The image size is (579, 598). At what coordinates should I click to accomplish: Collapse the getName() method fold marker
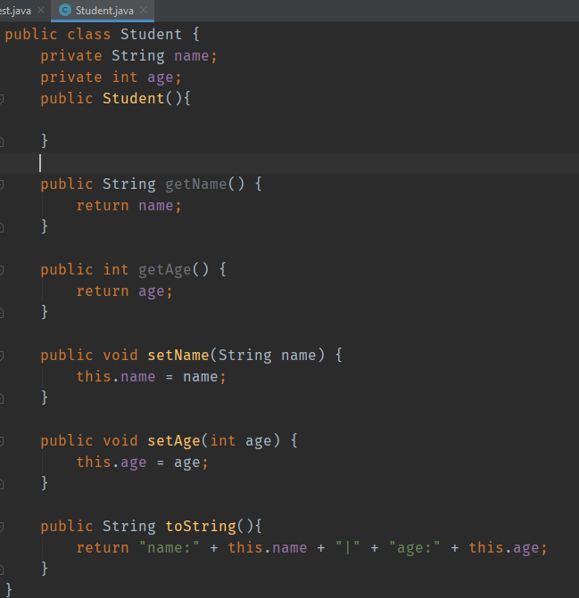(2, 184)
